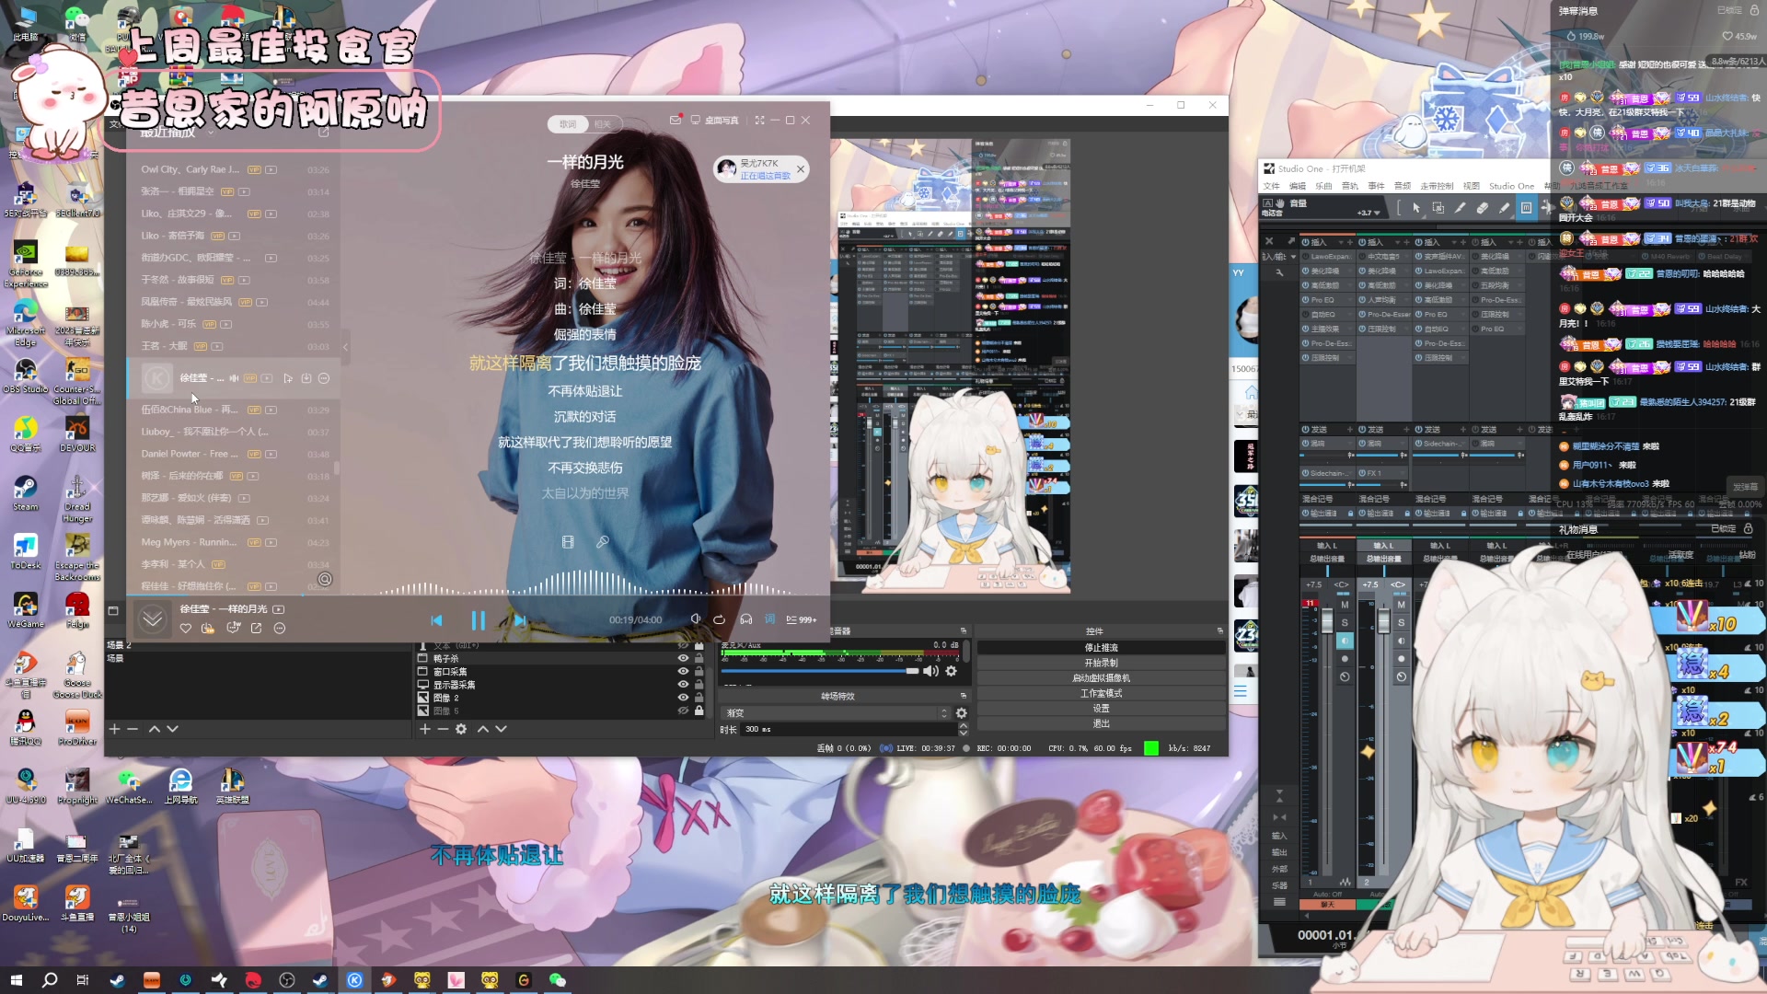This screenshot has width=1767, height=994.
Task: Select the Eraser tool in Studio One
Action: pos(1482,208)
